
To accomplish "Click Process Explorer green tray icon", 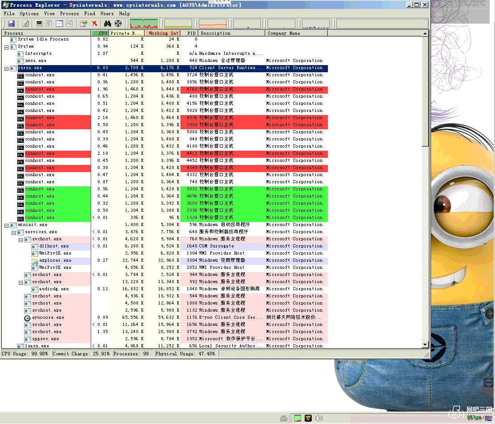I will point(298,418).
